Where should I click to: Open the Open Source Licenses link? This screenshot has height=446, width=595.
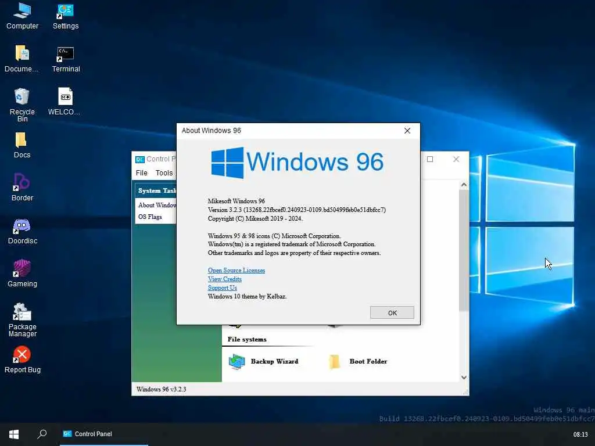[x=236, y=271]
